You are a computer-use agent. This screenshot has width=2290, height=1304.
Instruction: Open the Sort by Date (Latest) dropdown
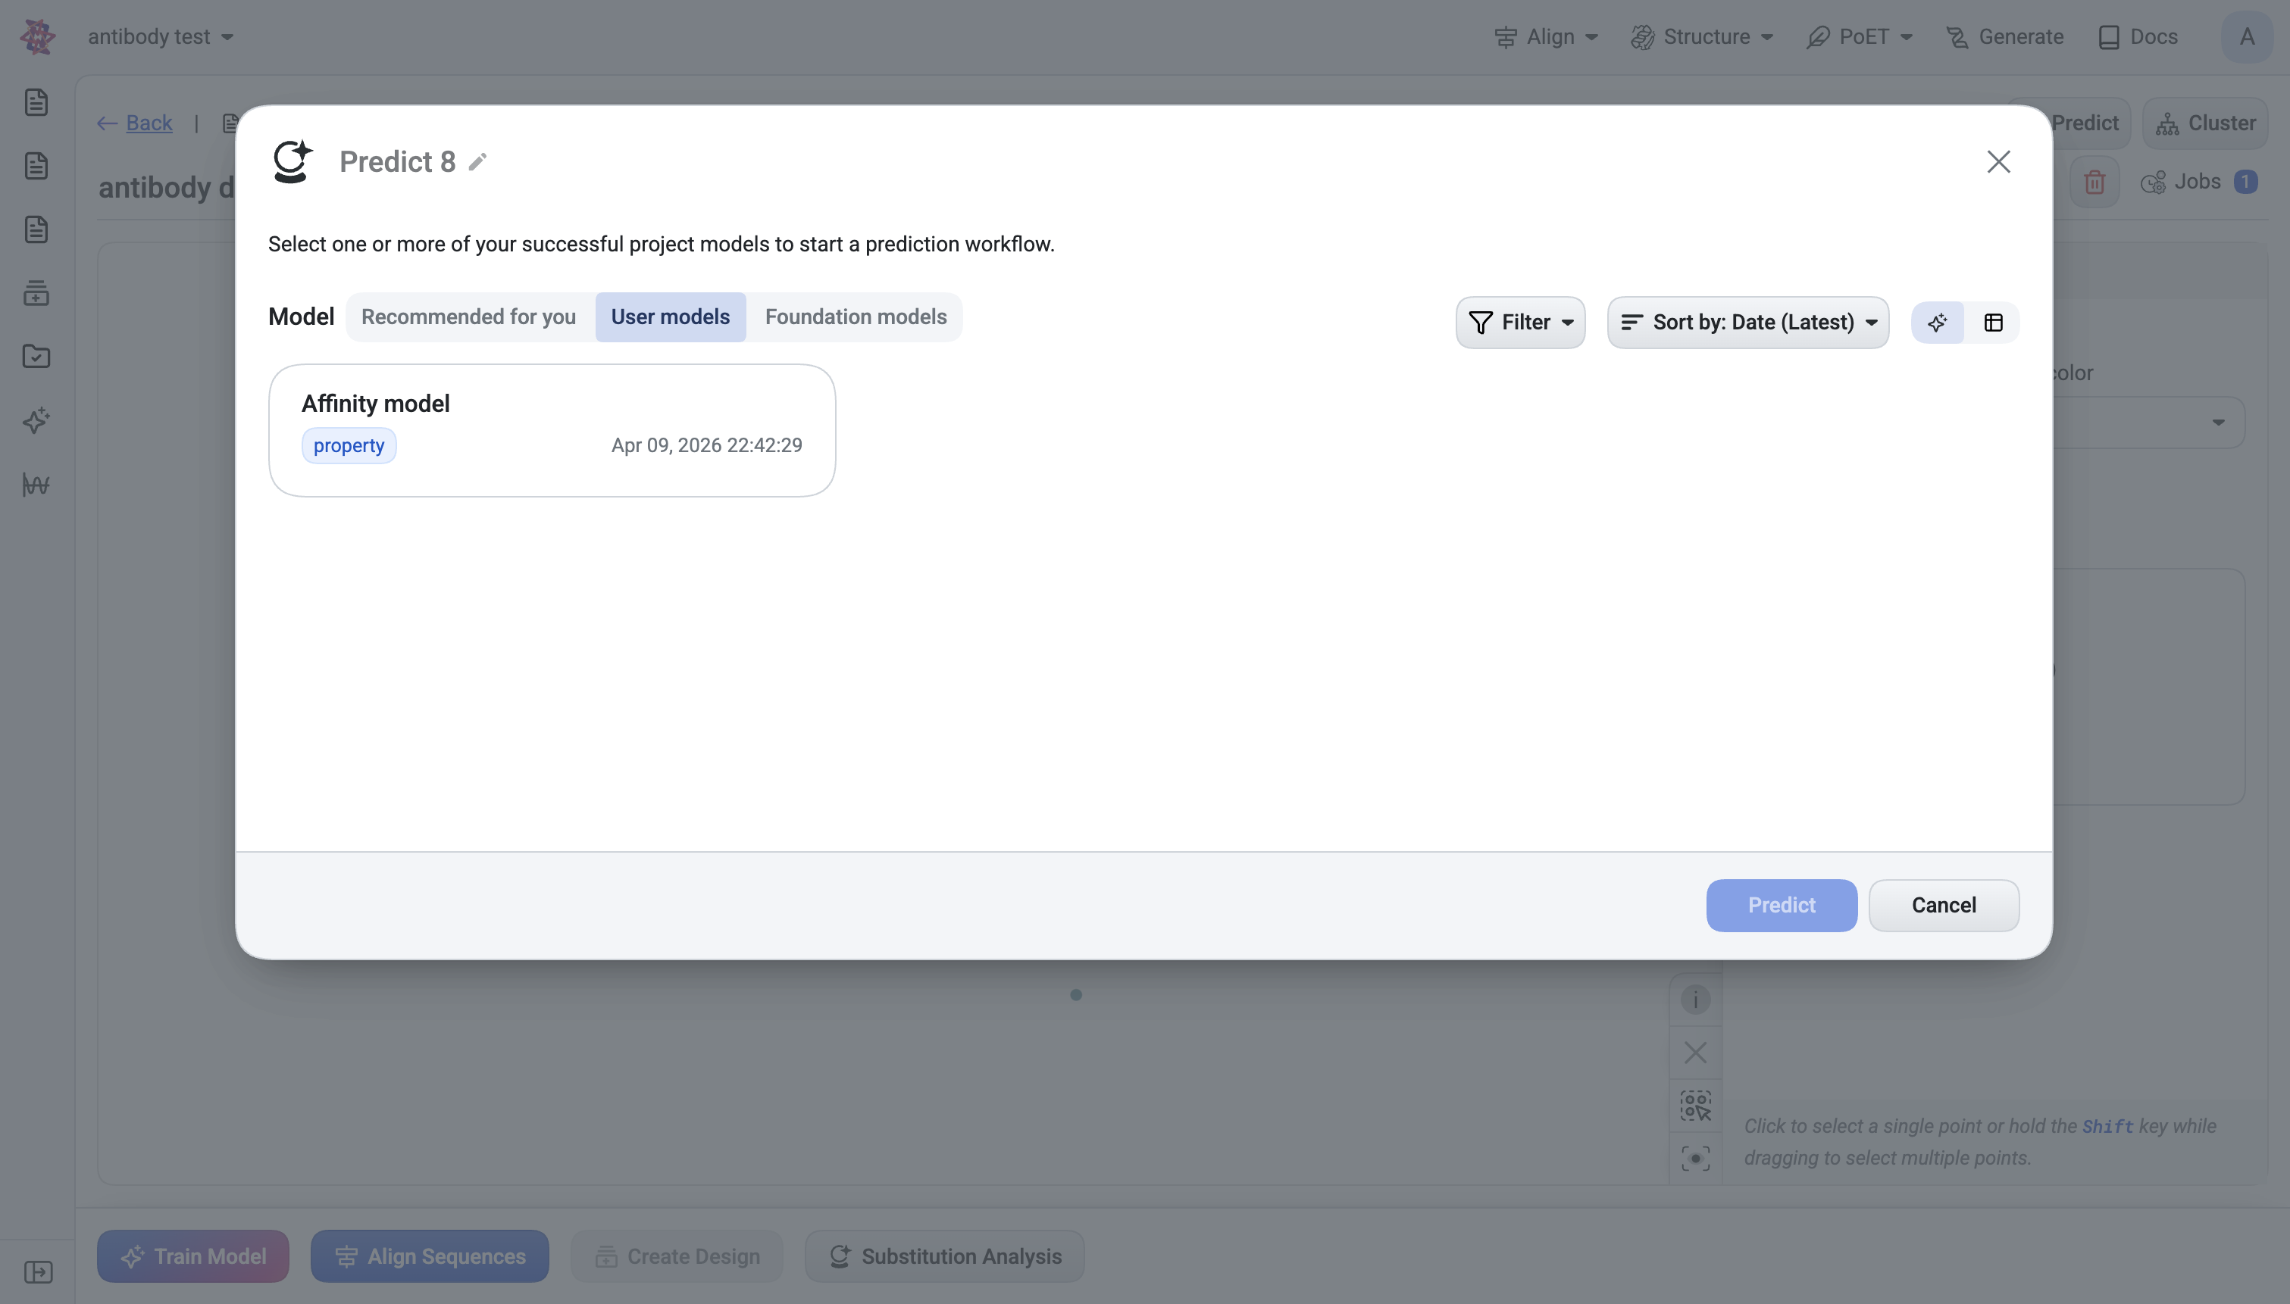click(1748, 323)
